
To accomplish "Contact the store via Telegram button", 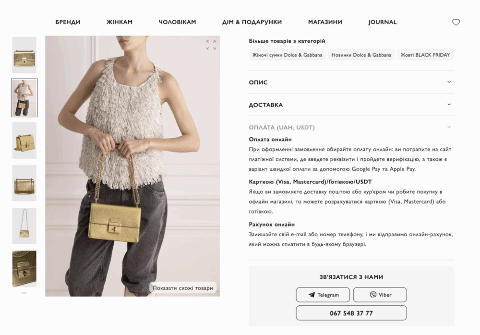I will point(323,295).
